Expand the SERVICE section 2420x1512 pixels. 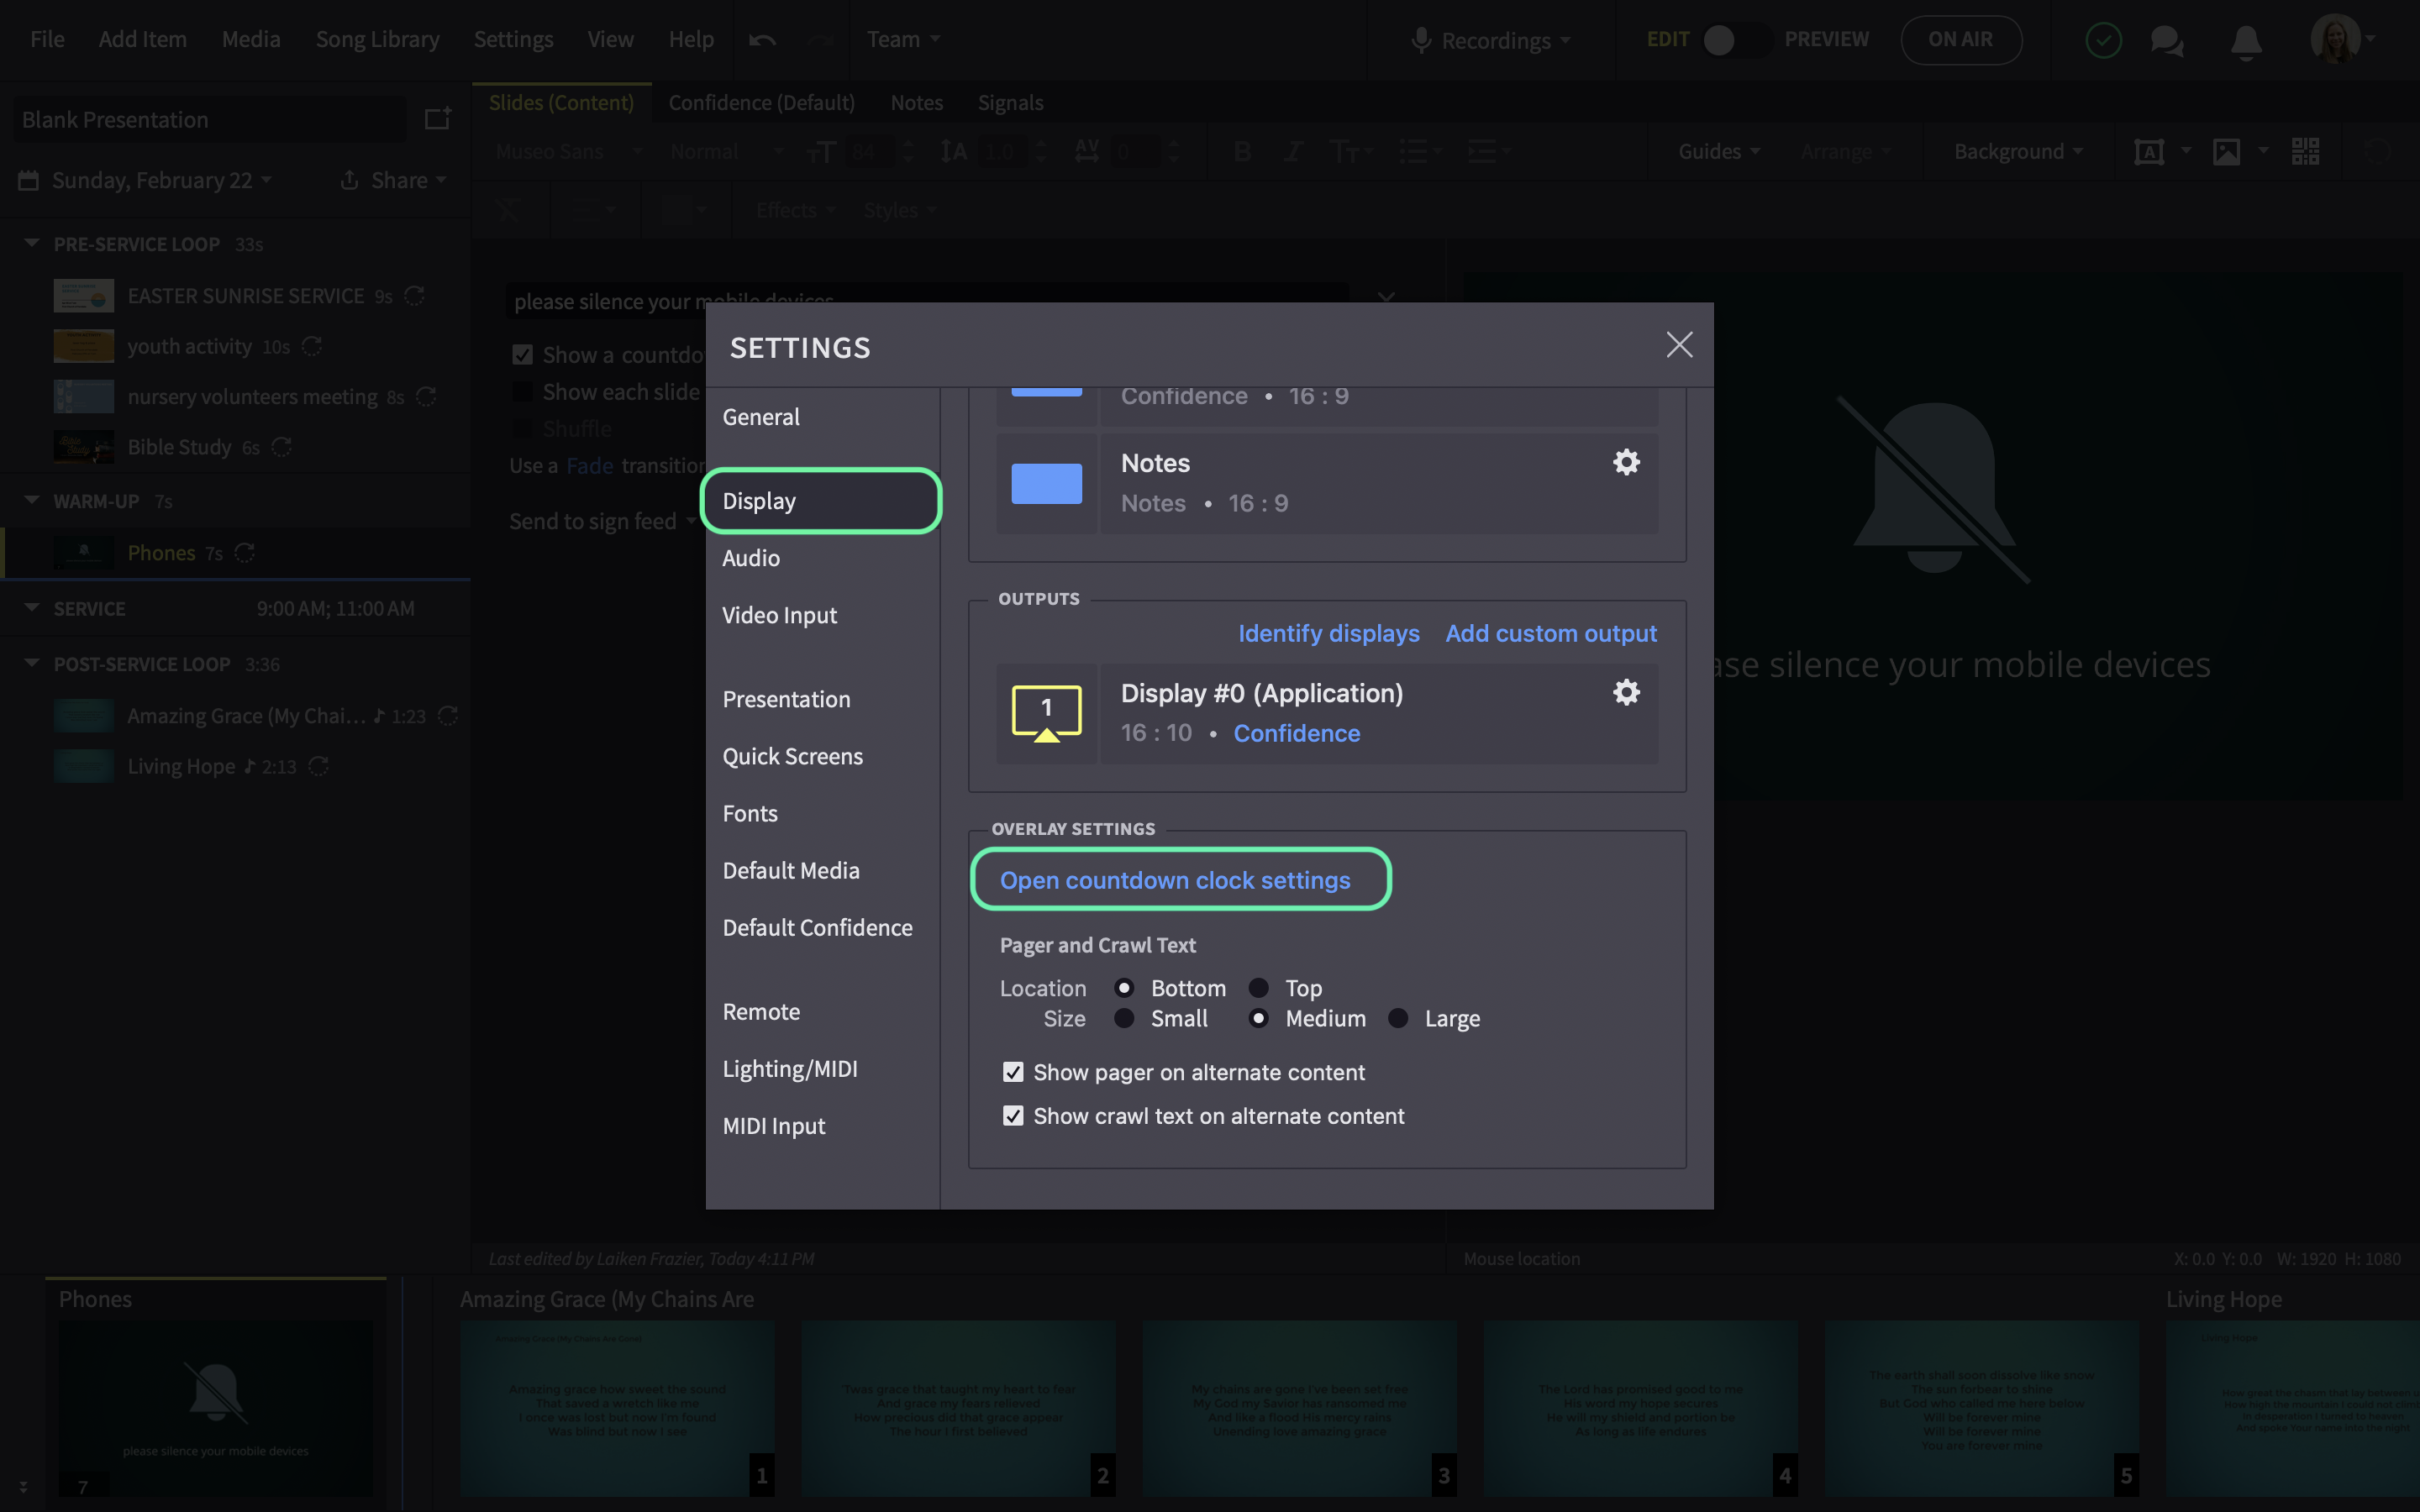(32, 607)
